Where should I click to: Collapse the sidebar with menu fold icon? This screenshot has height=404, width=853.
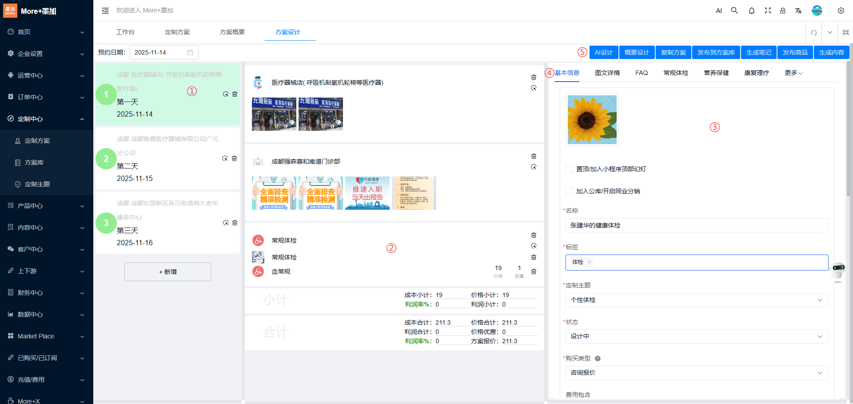coord(105,11)
